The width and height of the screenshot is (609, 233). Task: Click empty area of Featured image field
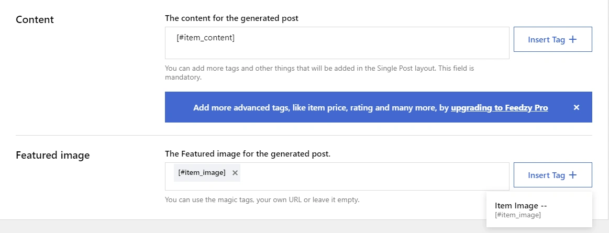click(x=374, y=176)
